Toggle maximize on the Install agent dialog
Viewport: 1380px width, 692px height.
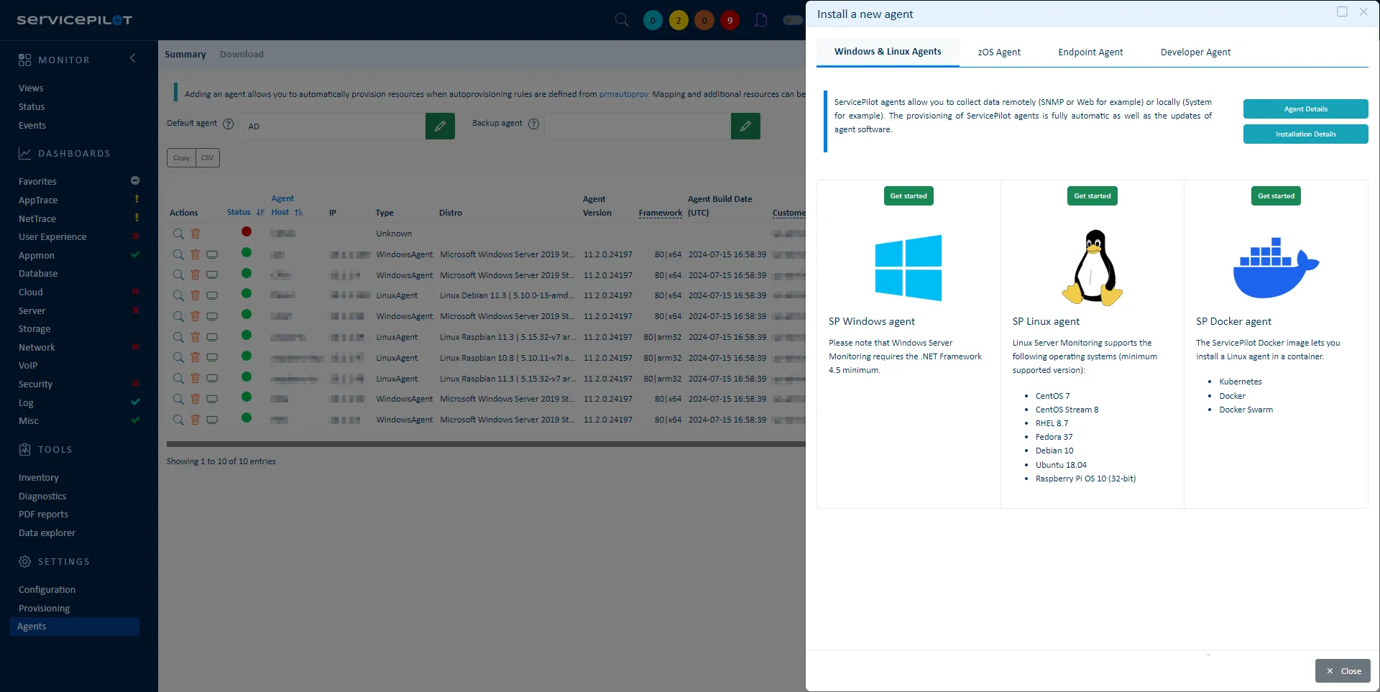point(1342,11)
